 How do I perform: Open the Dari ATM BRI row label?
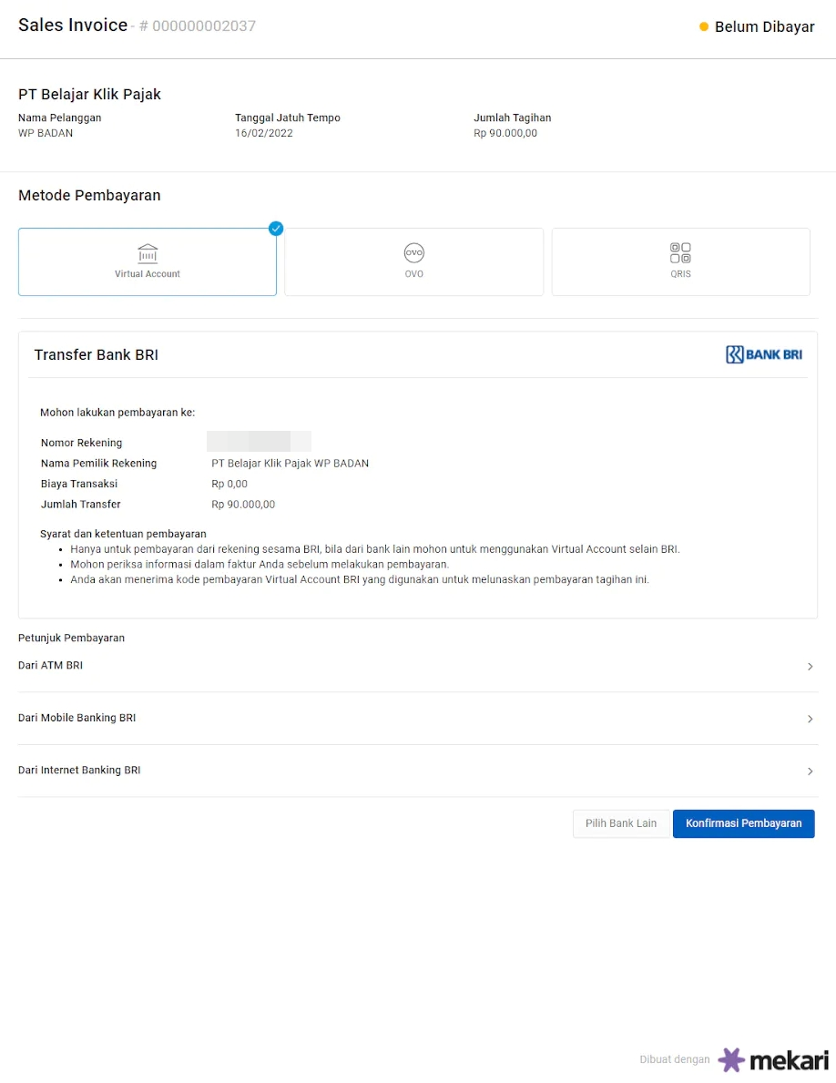51,666
